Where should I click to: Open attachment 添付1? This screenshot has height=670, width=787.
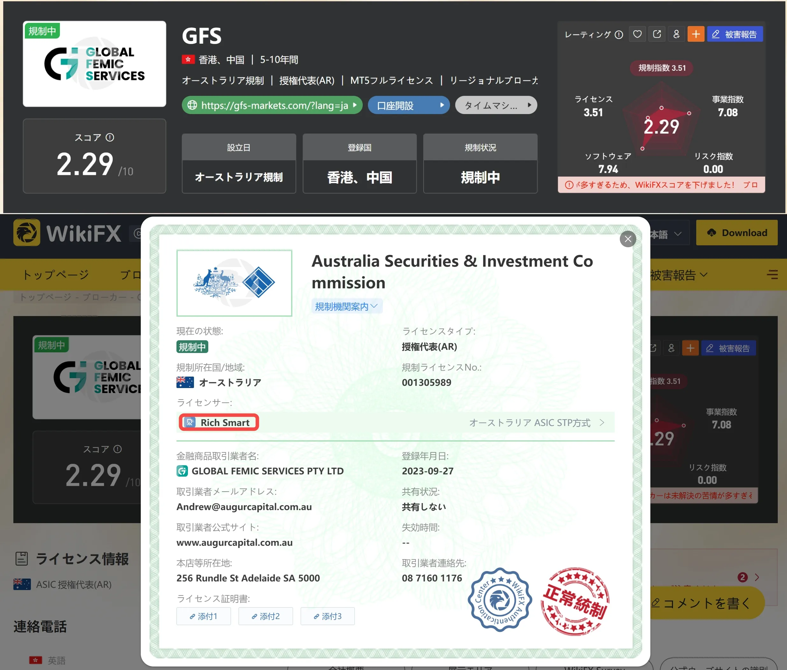(x=204, y=616)
